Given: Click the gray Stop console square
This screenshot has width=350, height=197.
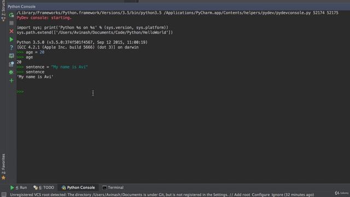Looking at the screenshot, I should click(x=11, y=23).
